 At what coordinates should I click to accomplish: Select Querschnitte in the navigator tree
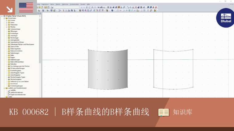[14, 47]
